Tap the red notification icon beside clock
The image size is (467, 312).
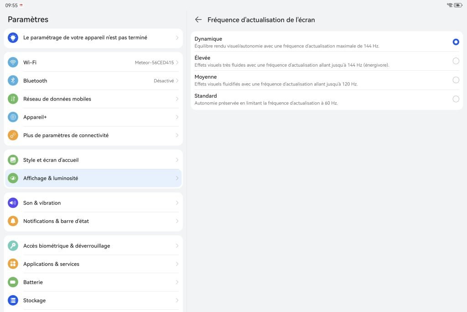point(21,5)
